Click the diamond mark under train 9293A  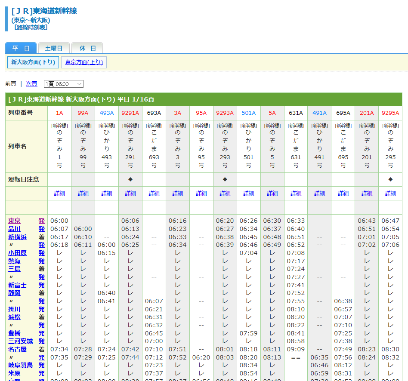pyautogui.click(x=225, y=179)
